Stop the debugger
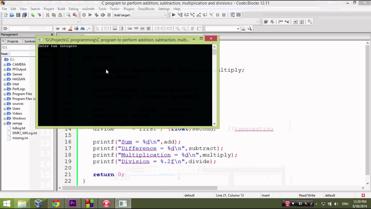The height and width of the screenshot is (209, 371). (224, 15)
